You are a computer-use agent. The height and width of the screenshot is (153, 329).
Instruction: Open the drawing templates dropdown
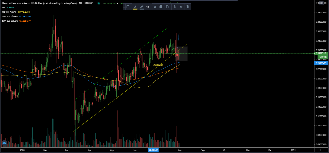coord(129,7)
